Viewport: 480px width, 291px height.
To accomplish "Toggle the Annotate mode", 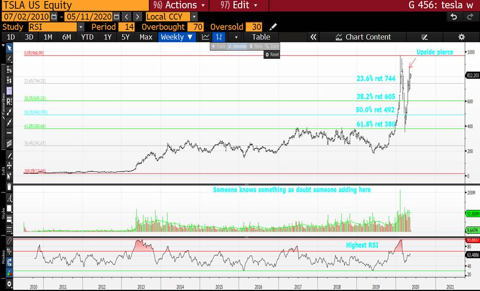I will pyautogui.click(x=237, y=46).
